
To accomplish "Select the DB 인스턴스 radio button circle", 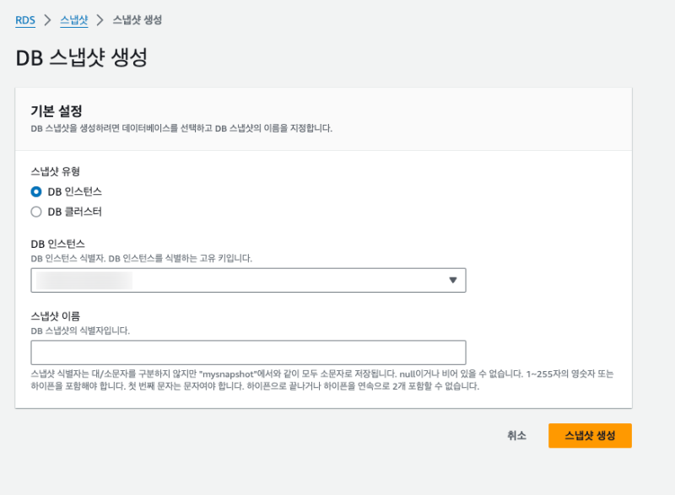I will click(x=36, y=191).
